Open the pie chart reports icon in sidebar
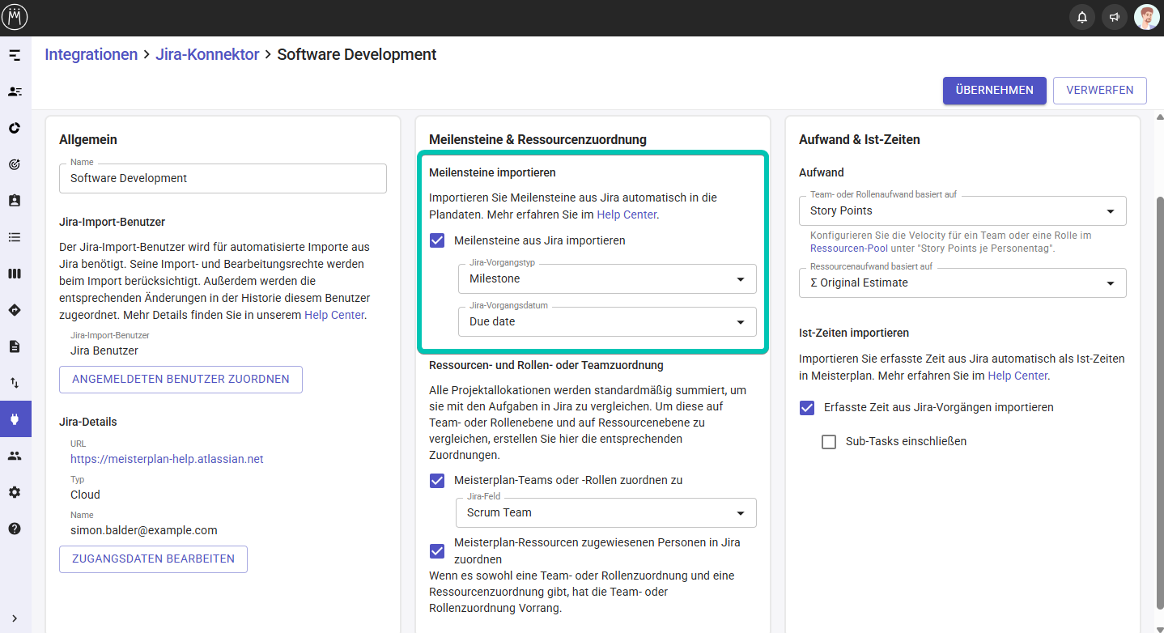The image size is (1164, 633). (x=15, y=128)
